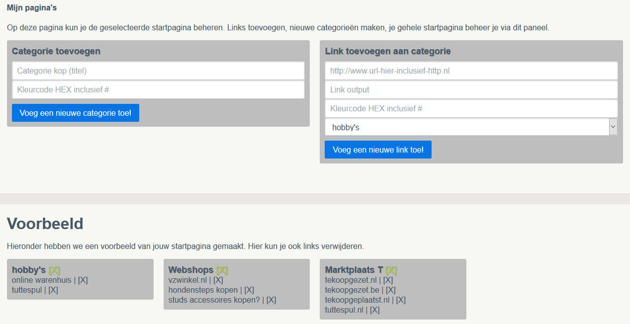Viewport: 630px width, 324px height.
Task: Remove tuttespul link with [X]
Action: point(53,290)
